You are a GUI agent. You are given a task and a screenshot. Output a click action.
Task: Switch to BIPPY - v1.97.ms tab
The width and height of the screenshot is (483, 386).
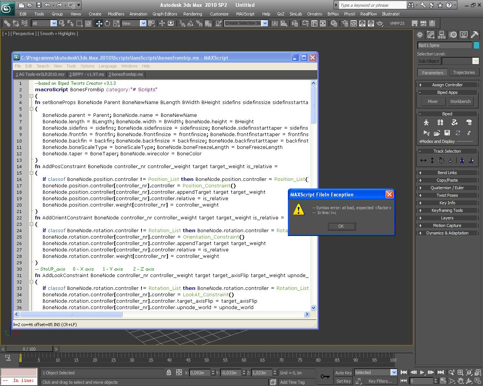86,74
